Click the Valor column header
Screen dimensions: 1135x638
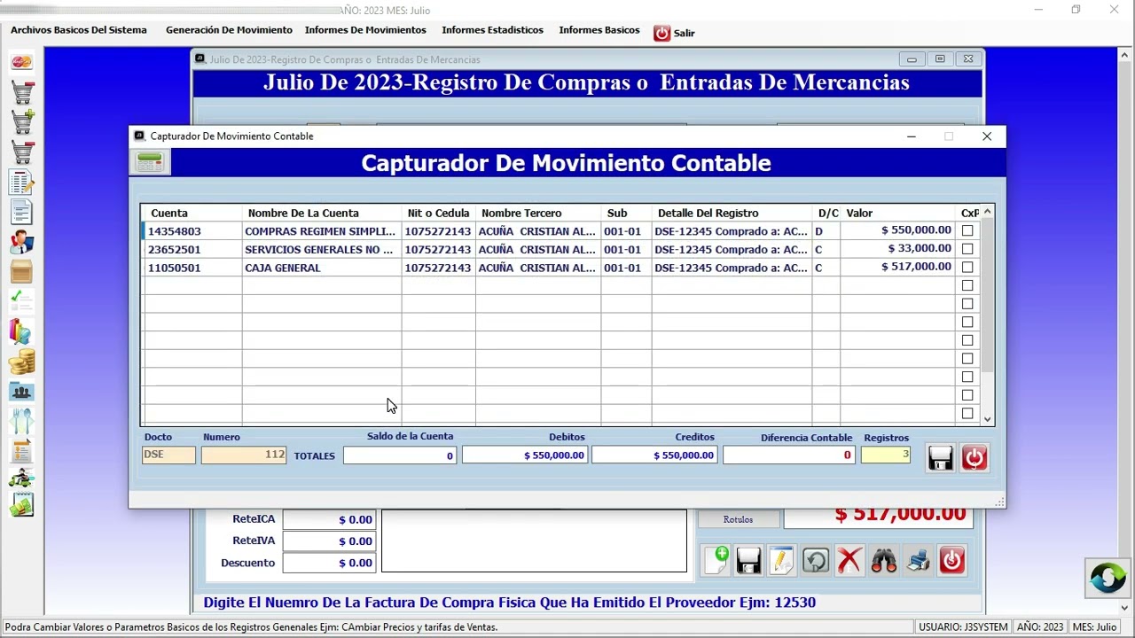pos(897,213)
